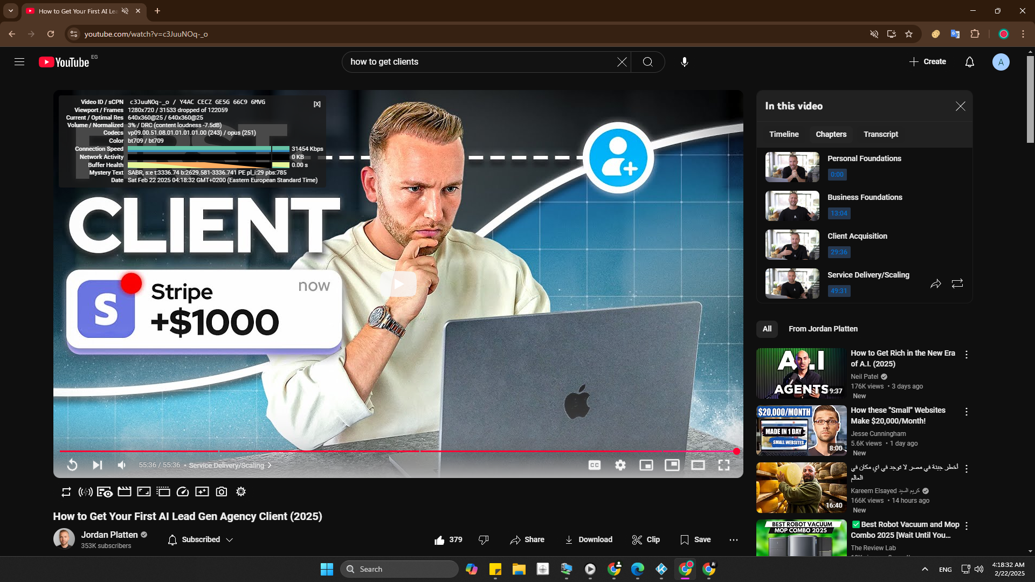Switch to the Transcript tab
The height and width of the screenshot is (582, 1035).
pos(880,134)
